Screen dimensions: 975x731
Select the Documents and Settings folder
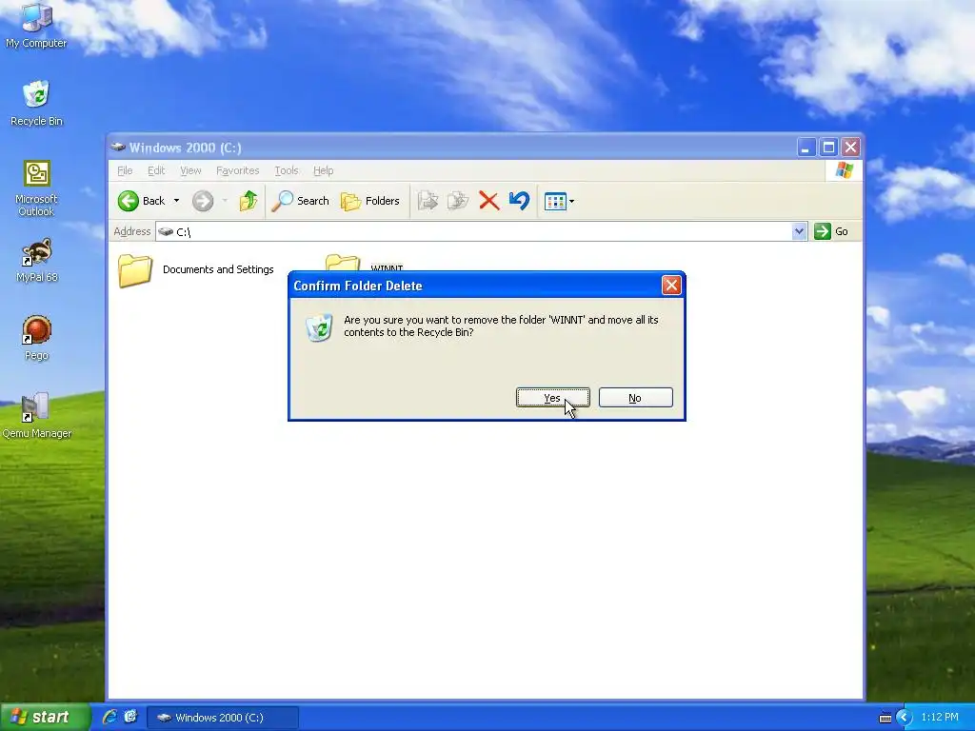(x=196, y=269)
